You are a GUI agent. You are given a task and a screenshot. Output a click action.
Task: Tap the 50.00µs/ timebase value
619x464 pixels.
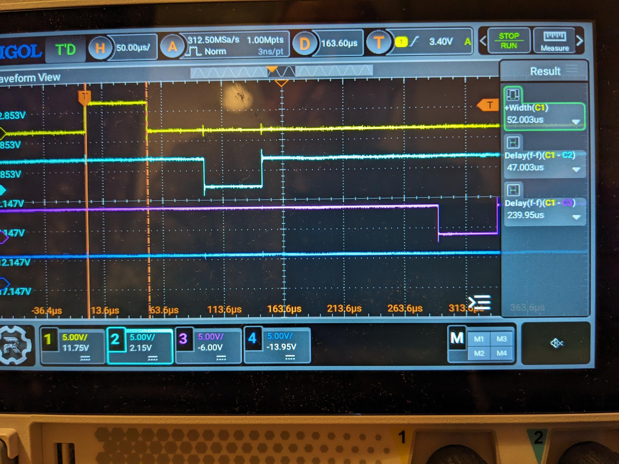click(133, 48)
